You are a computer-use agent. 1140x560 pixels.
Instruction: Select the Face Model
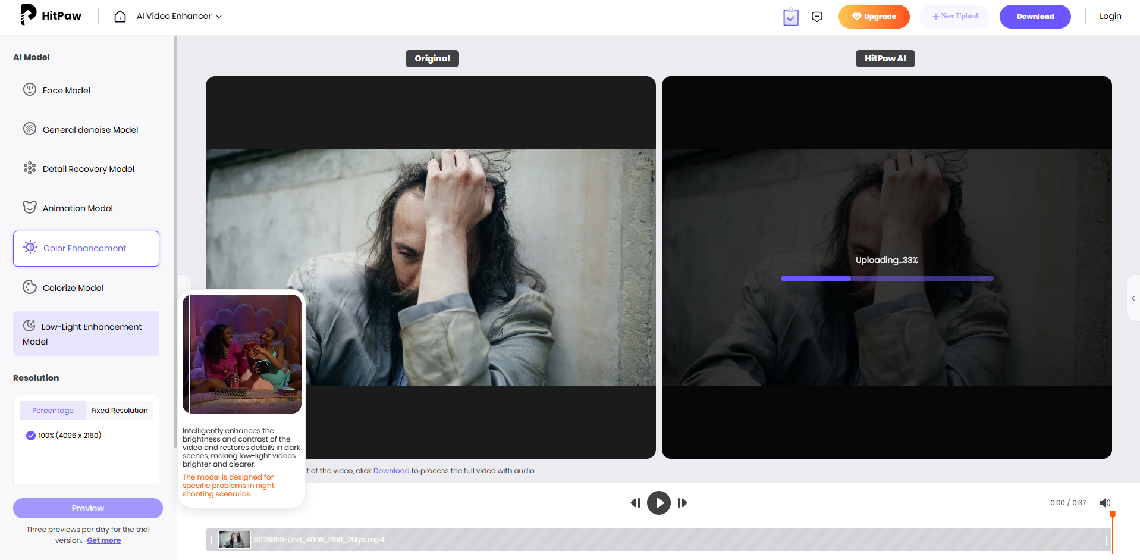[x=66, y=90]
